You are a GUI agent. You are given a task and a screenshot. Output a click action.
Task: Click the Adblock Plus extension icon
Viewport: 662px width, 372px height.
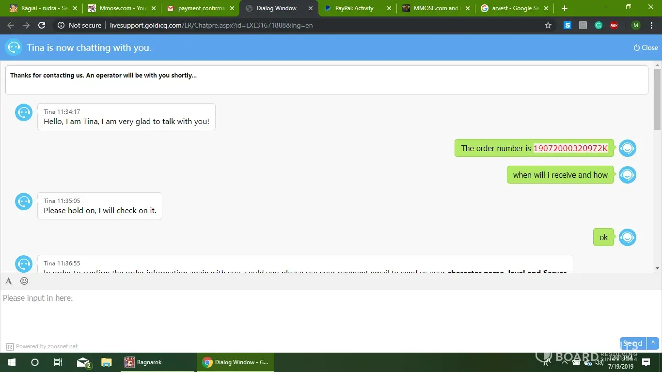[614, 25]
